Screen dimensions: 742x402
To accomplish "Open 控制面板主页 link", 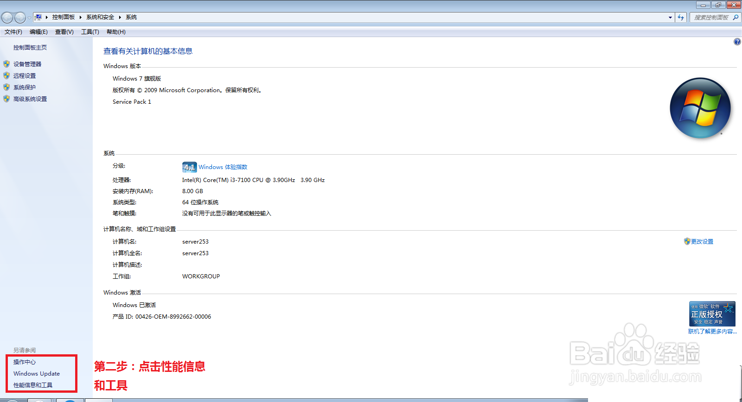I will coord(30,48).
